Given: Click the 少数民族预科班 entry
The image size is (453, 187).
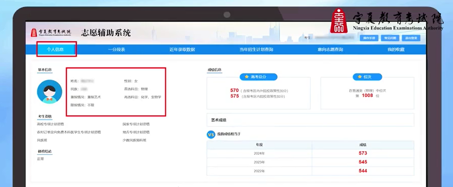Looking at the screenshot, I should [x=134, y=140].
